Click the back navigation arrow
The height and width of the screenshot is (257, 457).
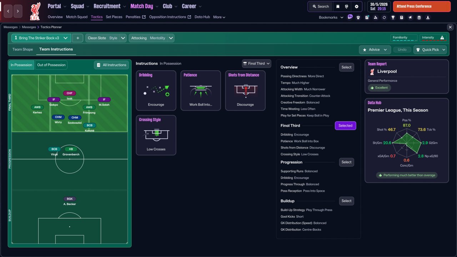point(8,11)
